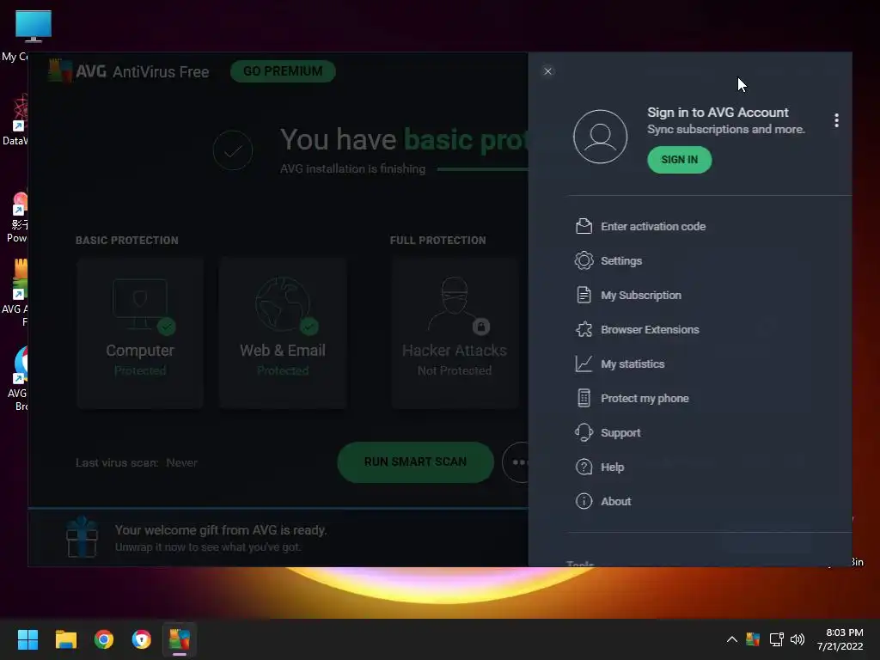The image size is (880, 660).
Task: Click the Browser Extensions puzzle icon
Action: (584, 329)
